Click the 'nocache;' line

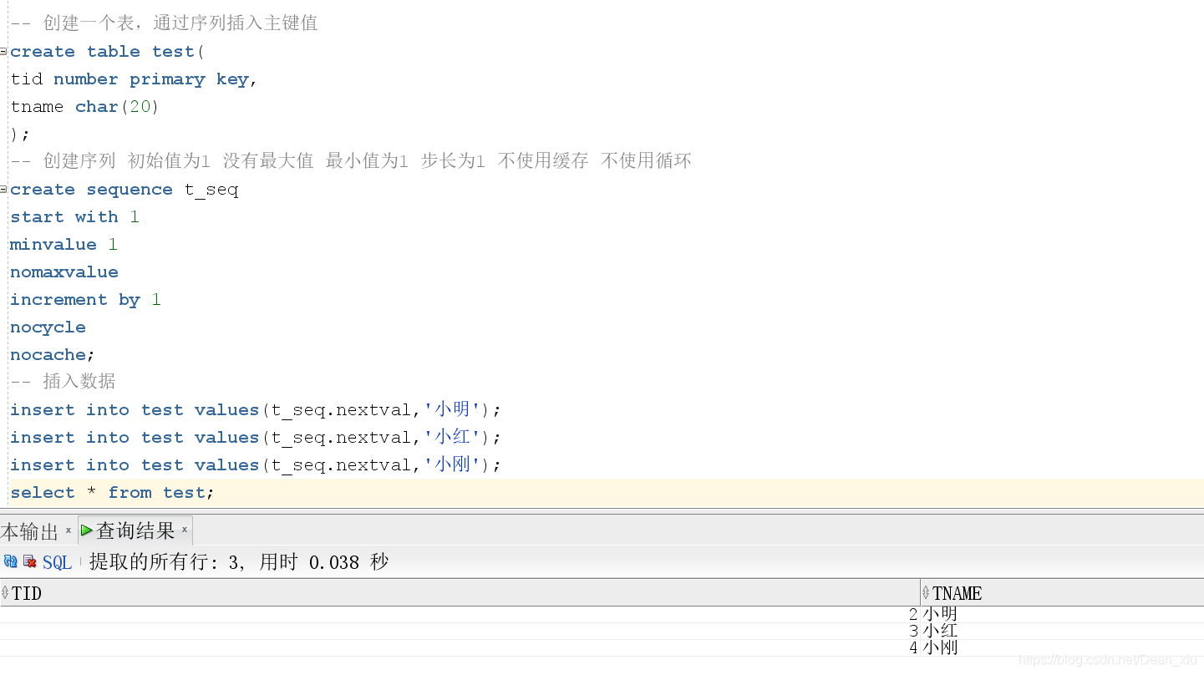coord(53,355)
